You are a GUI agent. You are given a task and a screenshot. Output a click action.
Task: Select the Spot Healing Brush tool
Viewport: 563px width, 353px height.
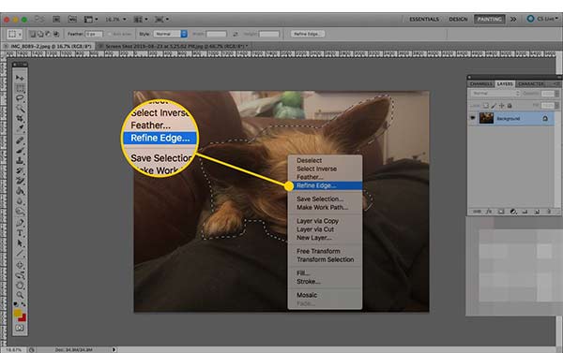[20, 140]
